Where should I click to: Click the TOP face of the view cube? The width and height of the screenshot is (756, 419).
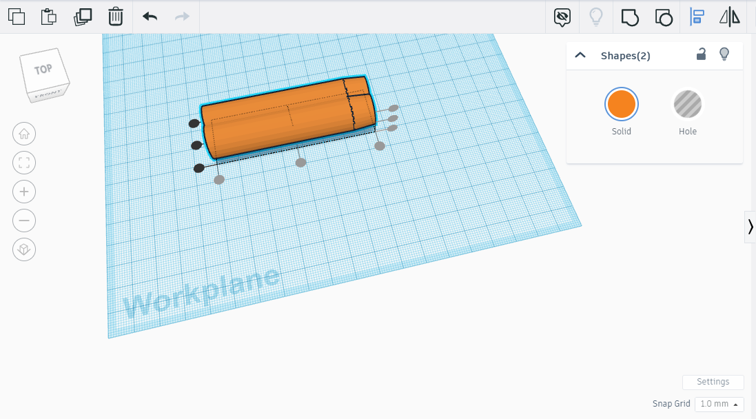(x=43, y=70)
